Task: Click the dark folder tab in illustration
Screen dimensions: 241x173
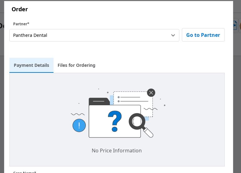Action: (x=99, y=101)
